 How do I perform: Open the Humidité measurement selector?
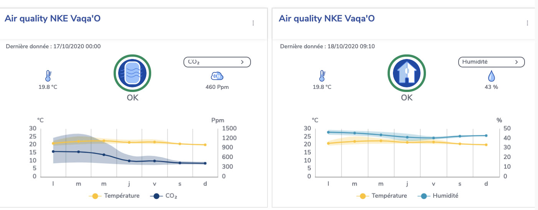[x=491, y=62]
